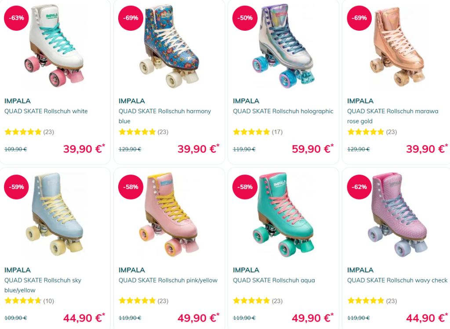Open "QUAD SKATE Rollschuh white" product link
This screenshot has width=450, height=329.
tap(46, 111)
